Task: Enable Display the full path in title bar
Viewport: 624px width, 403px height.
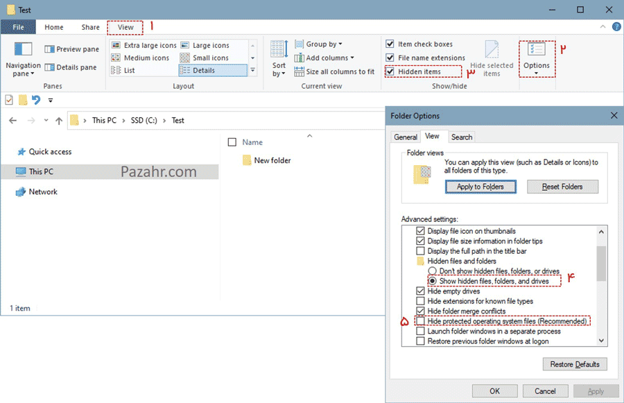Action: point(420,251)
